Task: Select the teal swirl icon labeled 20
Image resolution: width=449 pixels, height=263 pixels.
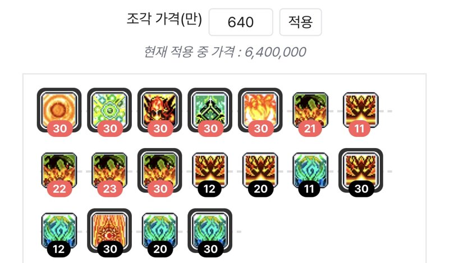Action: coord(160,230)
